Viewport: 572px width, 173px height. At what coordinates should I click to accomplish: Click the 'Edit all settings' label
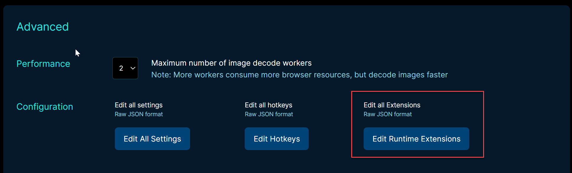(x=139, y=105)
